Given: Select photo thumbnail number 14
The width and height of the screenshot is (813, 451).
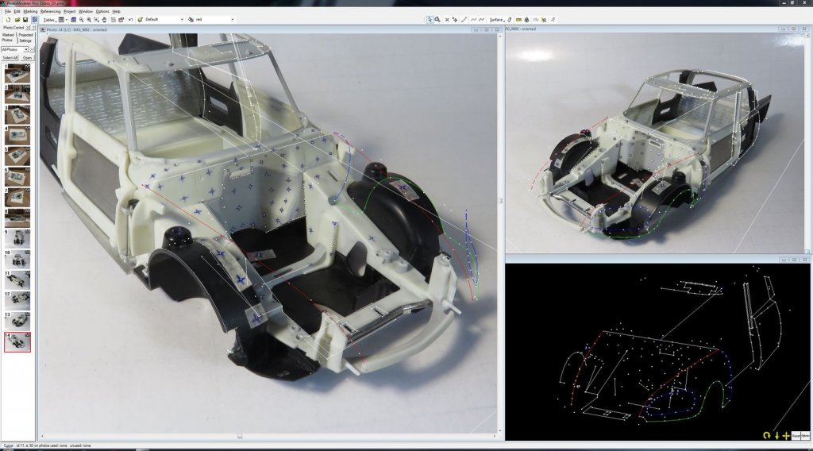Looking at the screenshot, I should tap(19, 341).
